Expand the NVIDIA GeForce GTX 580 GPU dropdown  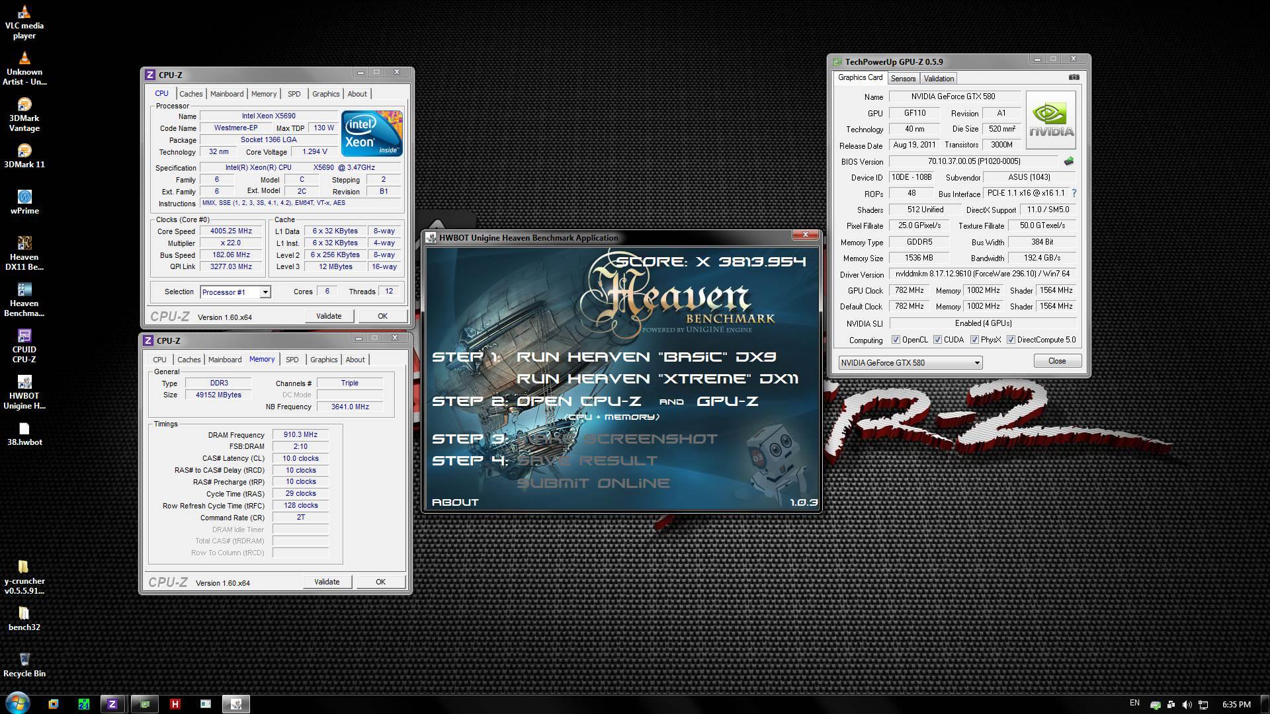pos(976,363)
